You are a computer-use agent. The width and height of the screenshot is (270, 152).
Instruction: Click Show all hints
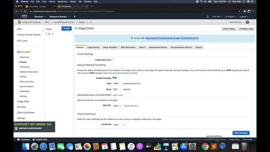click(235, 22)
